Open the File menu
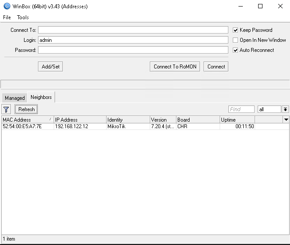 click(7, 17)
